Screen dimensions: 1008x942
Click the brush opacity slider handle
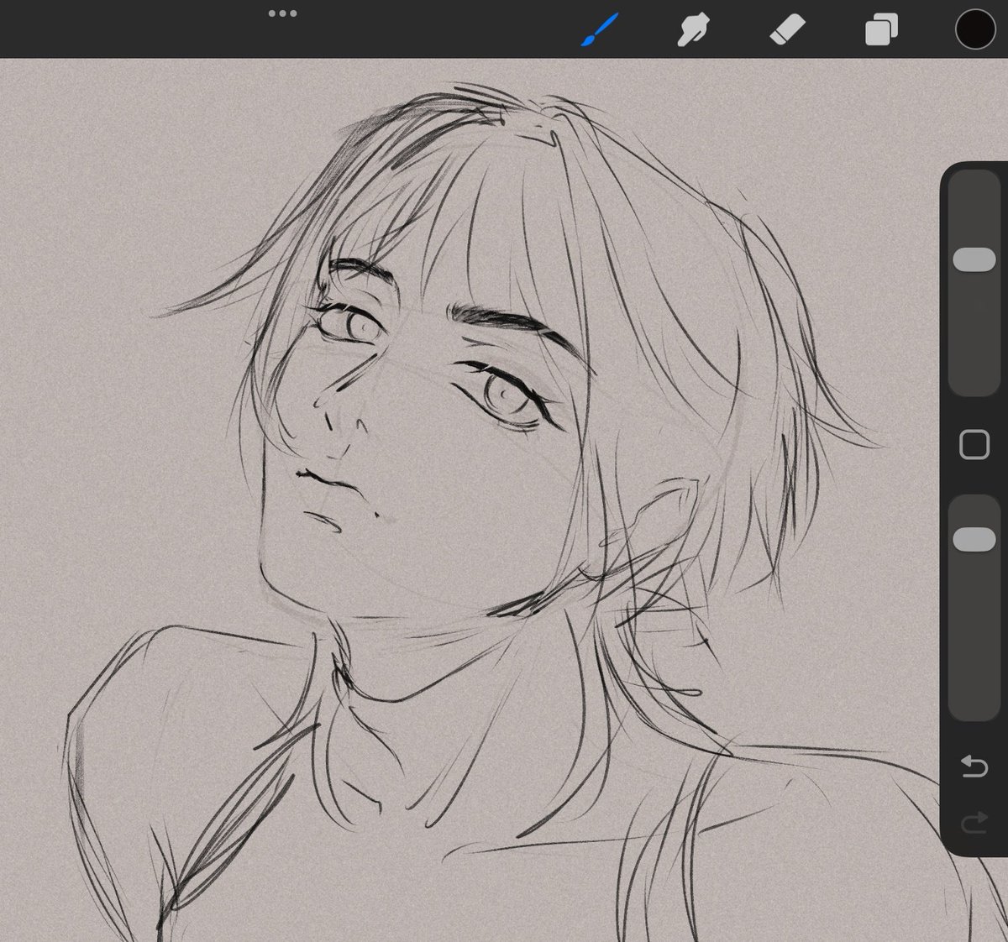coord(974,539)
